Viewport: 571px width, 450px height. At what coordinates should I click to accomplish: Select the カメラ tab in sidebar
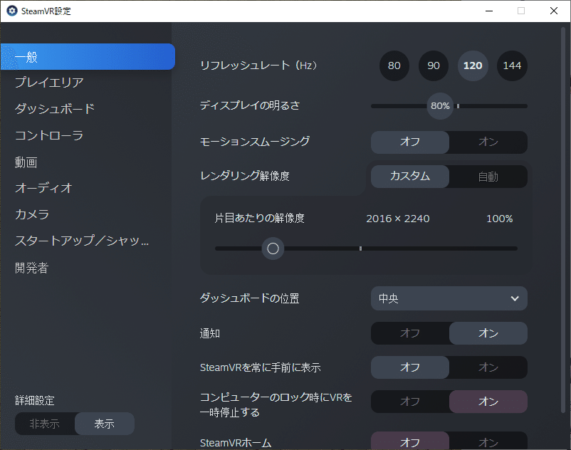[32, 214]
